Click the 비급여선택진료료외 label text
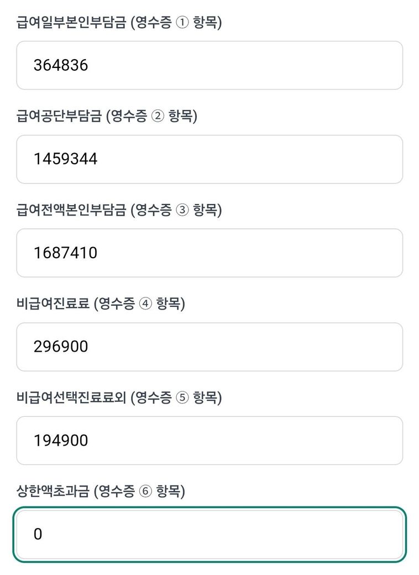The height and width of the screenshot is (575, 419). [71, 398]
